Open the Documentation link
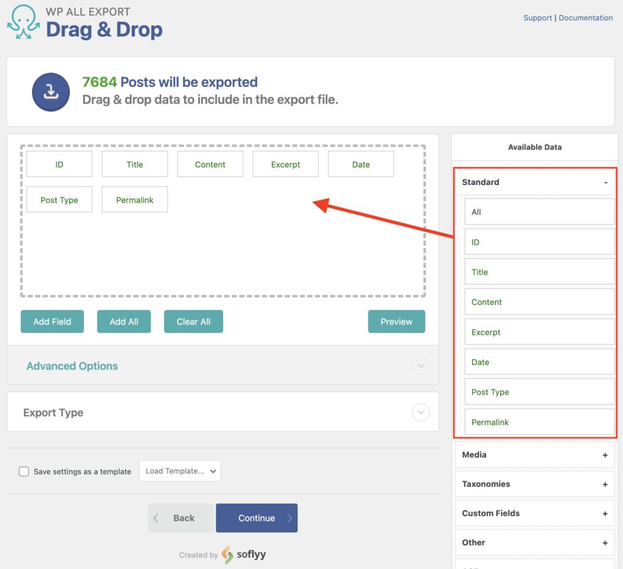 click(585, 18)
